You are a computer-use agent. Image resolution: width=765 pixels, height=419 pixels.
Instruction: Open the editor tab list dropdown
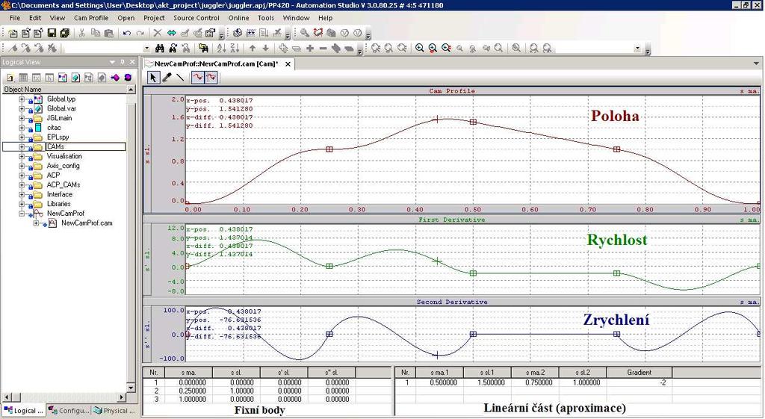click(756, 63)
